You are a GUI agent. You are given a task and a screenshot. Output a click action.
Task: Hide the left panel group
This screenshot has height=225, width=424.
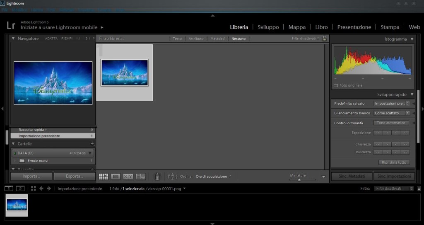coord(2,109)
